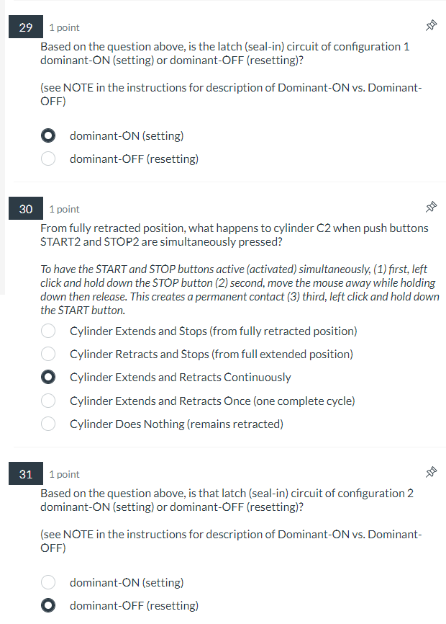Image resolution: width=446 pixels, height=624 pixels.
Task: Choose Cylinder Does Nothing (remains retracted)
Action: [x=47, y=424]
